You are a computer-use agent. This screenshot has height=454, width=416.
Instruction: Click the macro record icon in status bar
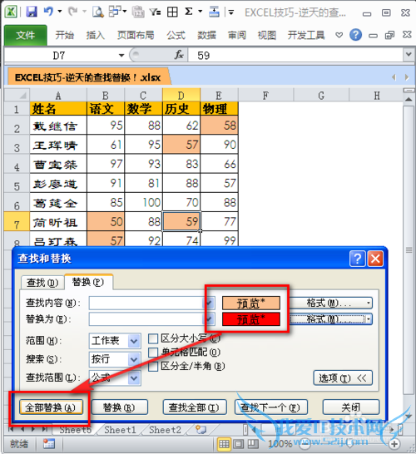coord(49,443)
